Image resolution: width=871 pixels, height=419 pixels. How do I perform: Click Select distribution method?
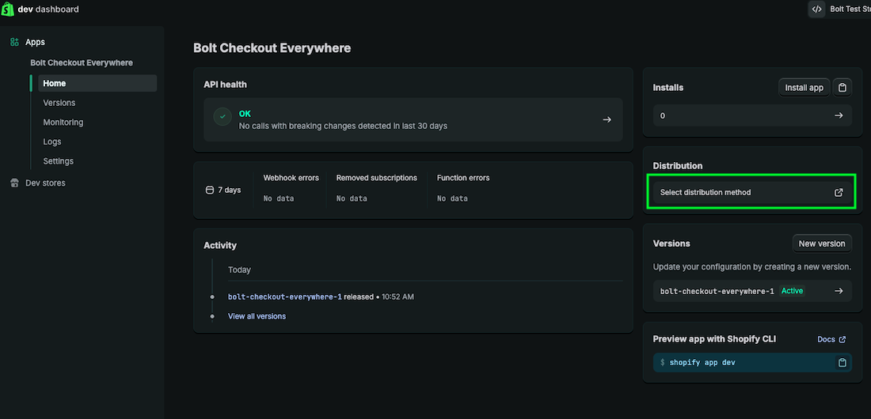706,192
